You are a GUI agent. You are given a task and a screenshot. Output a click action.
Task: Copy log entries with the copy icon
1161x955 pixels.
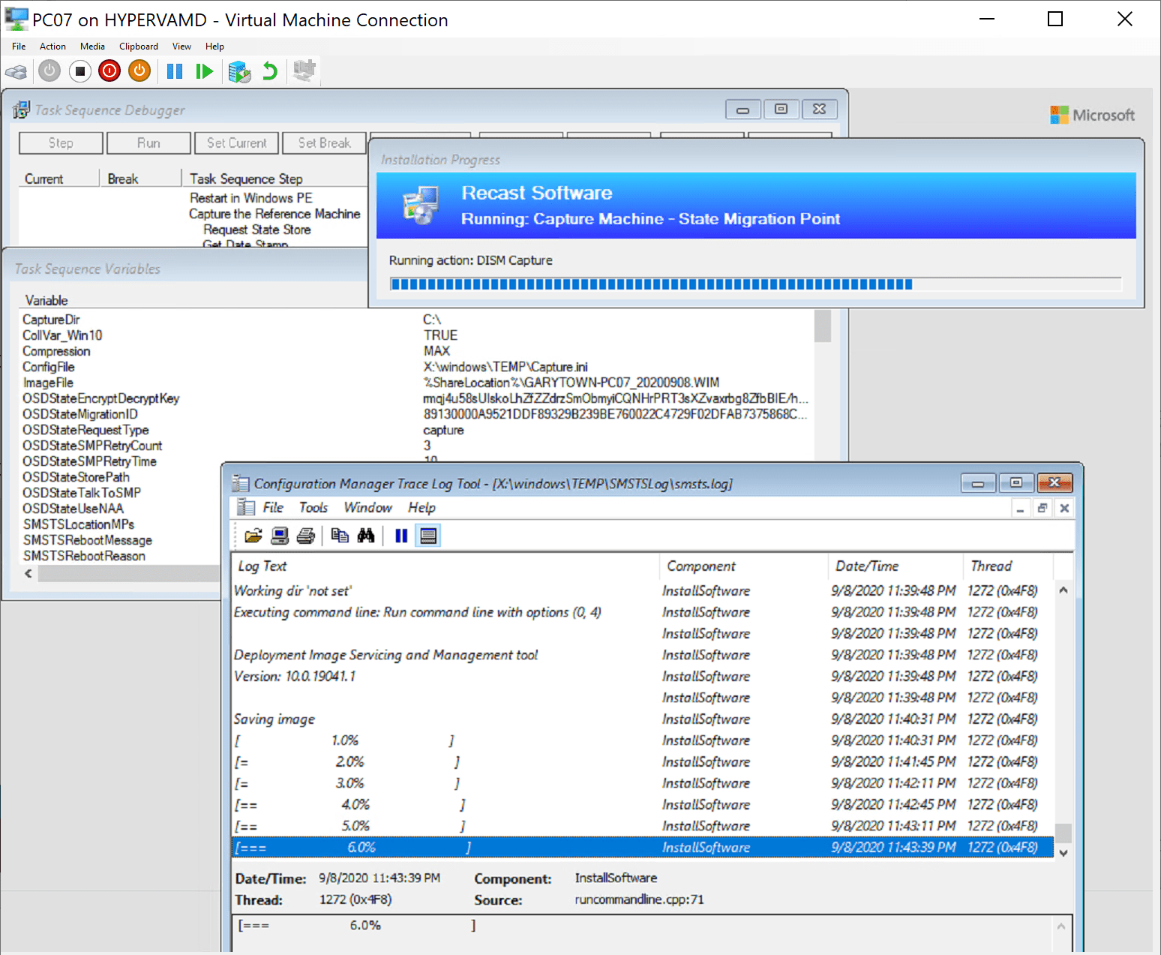[340, 535]
